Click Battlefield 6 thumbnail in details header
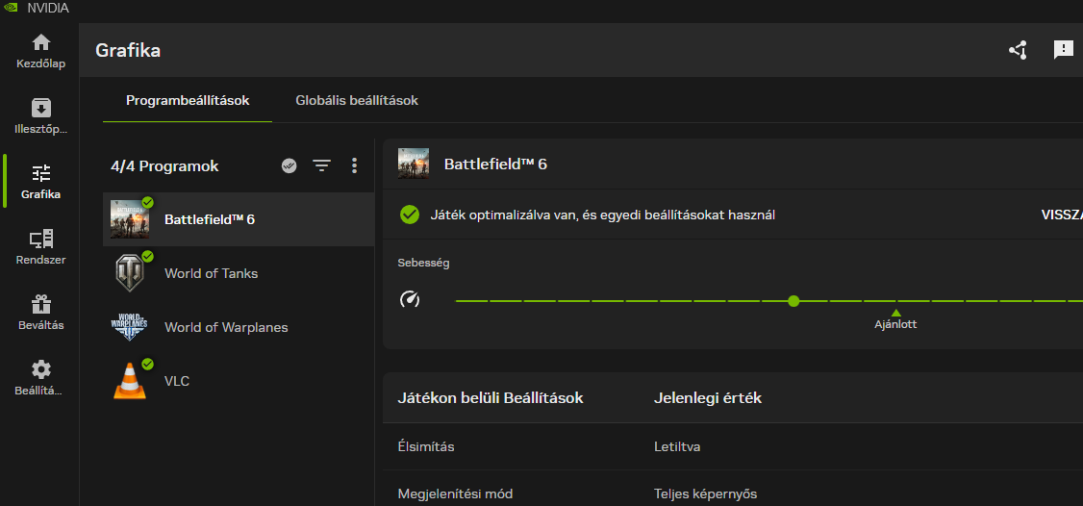1083x506 pixels. pyautogui.click(x=413, y=164)
